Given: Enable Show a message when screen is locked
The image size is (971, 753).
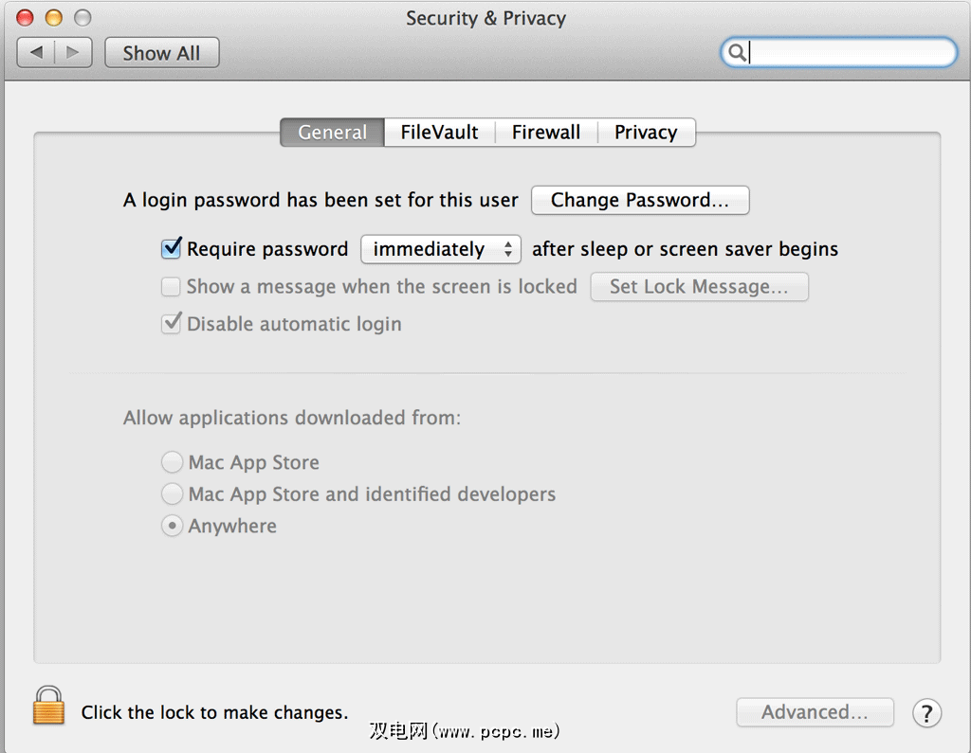Looking at the screenshot, I should (x=171, y=286).
